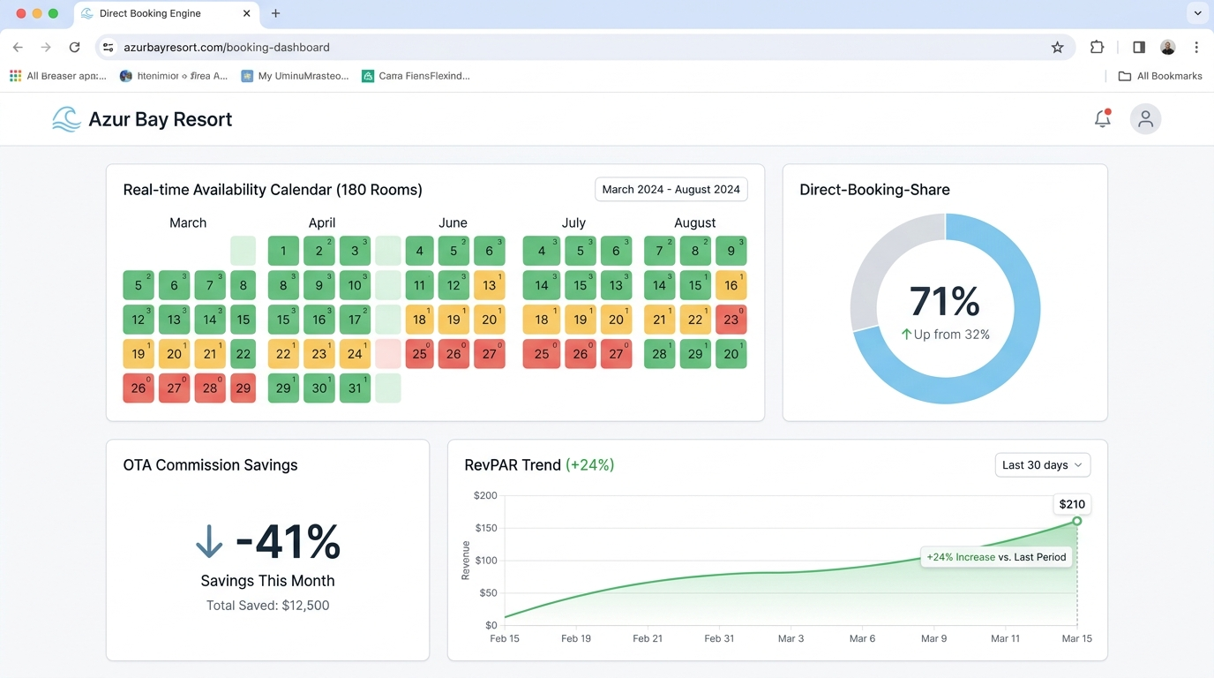Open the My UminuMrasteo bookmark

pyautogui.click(x=296, y=76)
